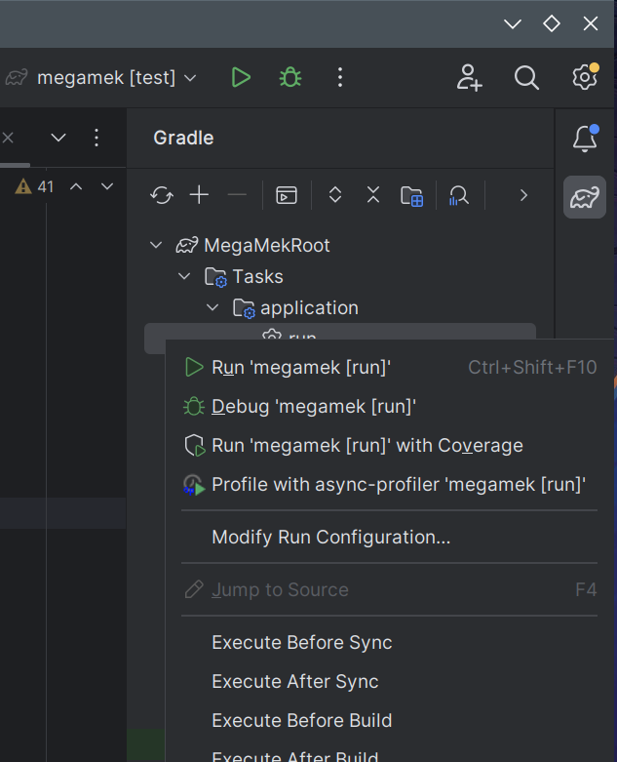Image resolution: width=617 pixels, height=762 pixels.
Task: Click the Expand All icon in Gradle toolbar
Action: [335, 195]
